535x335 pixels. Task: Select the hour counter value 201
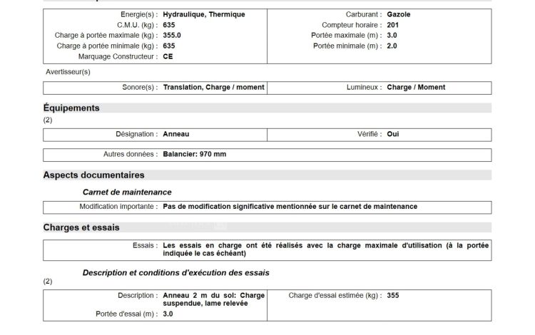pyautogui.click(x=393, y=25)
